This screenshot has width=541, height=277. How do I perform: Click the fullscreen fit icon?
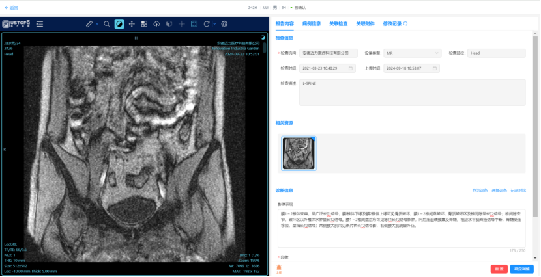pyautogui.click(x=194, y=24)
